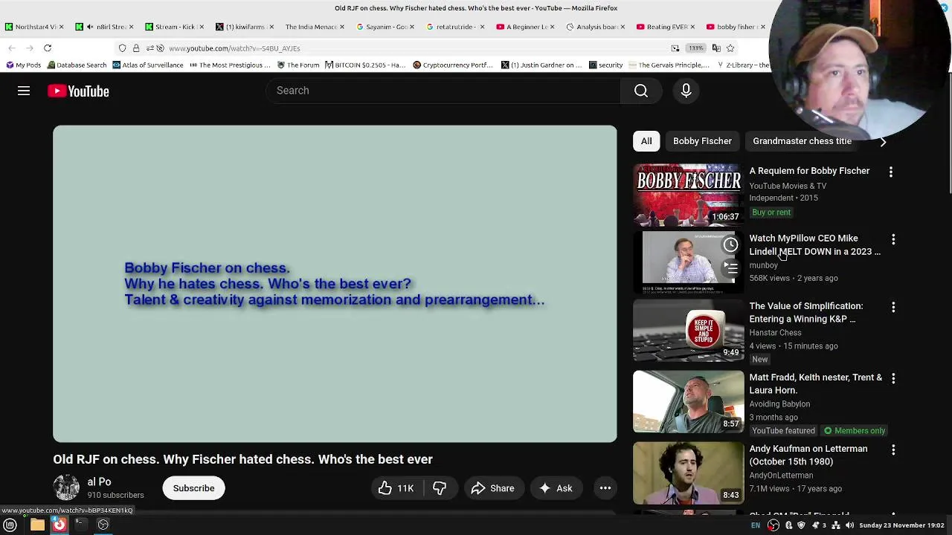Open the Ask AI button
The image size is (952, 535).
click(556, 488)
